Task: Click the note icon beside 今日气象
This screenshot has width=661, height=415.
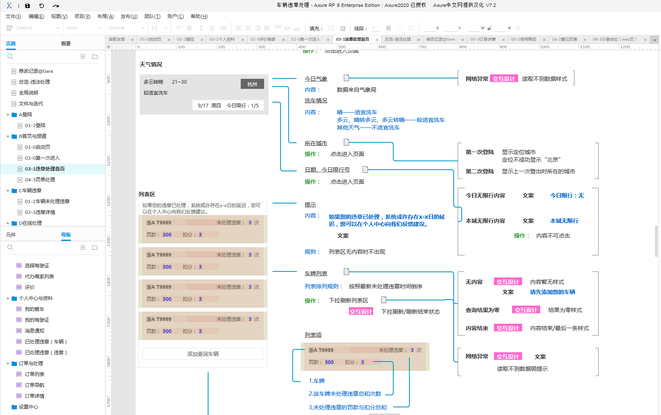Action: 346,78
